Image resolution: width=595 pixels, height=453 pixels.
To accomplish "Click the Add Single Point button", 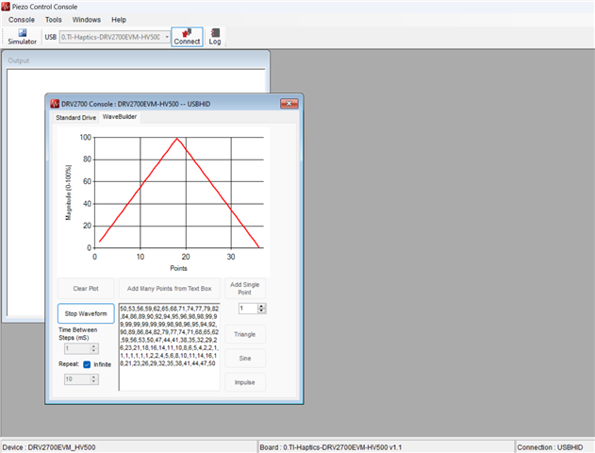I will 245,289.
